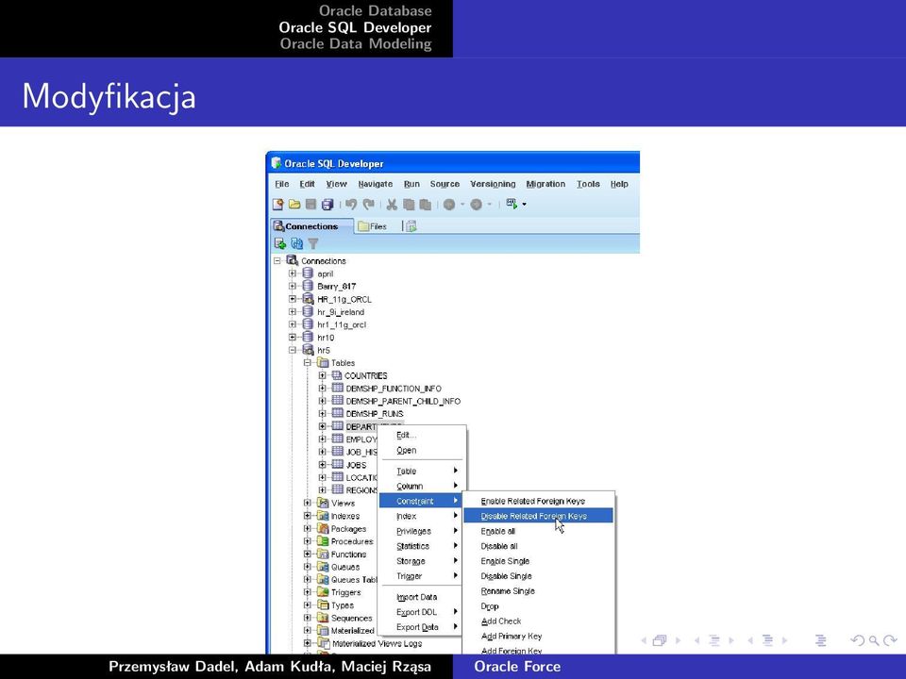Image resolution: width=906 pixels, height=679 pixels.
Task: Click the april database cylinder icon
Action: (x=308, y=273)
